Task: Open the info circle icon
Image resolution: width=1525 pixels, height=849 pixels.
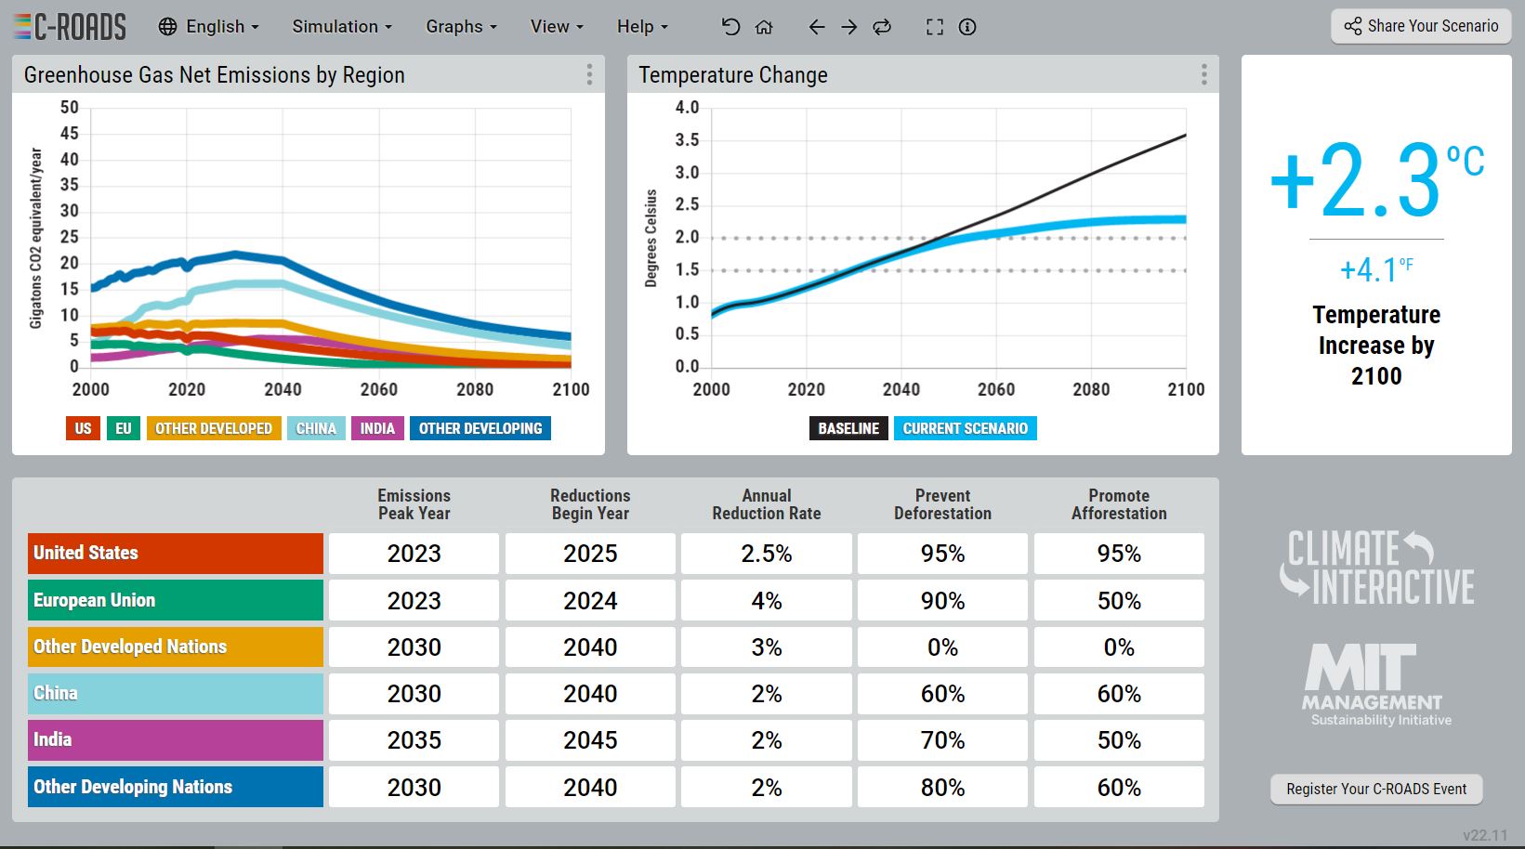Action: 967,27
